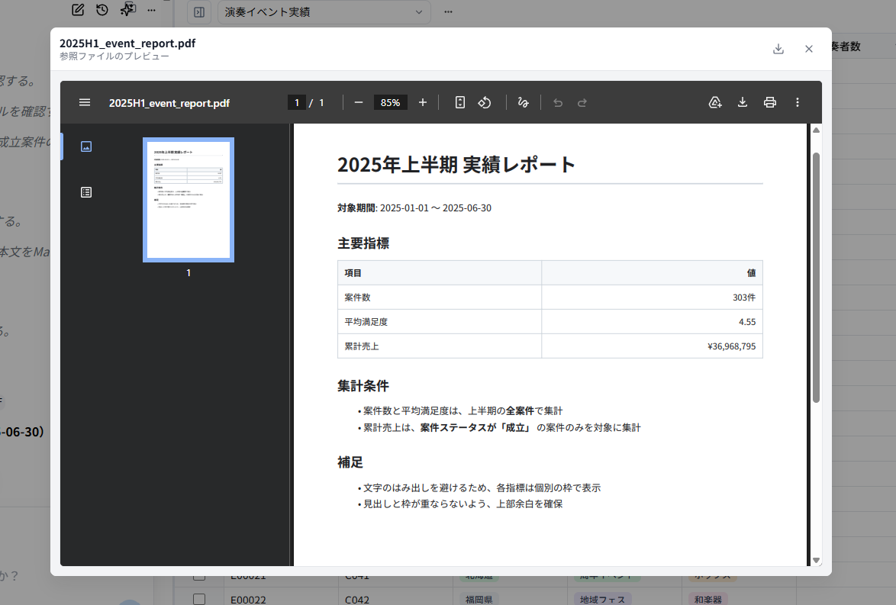Open PDF viewer more actions menu
896x605 pixels.
pos(797,103)
